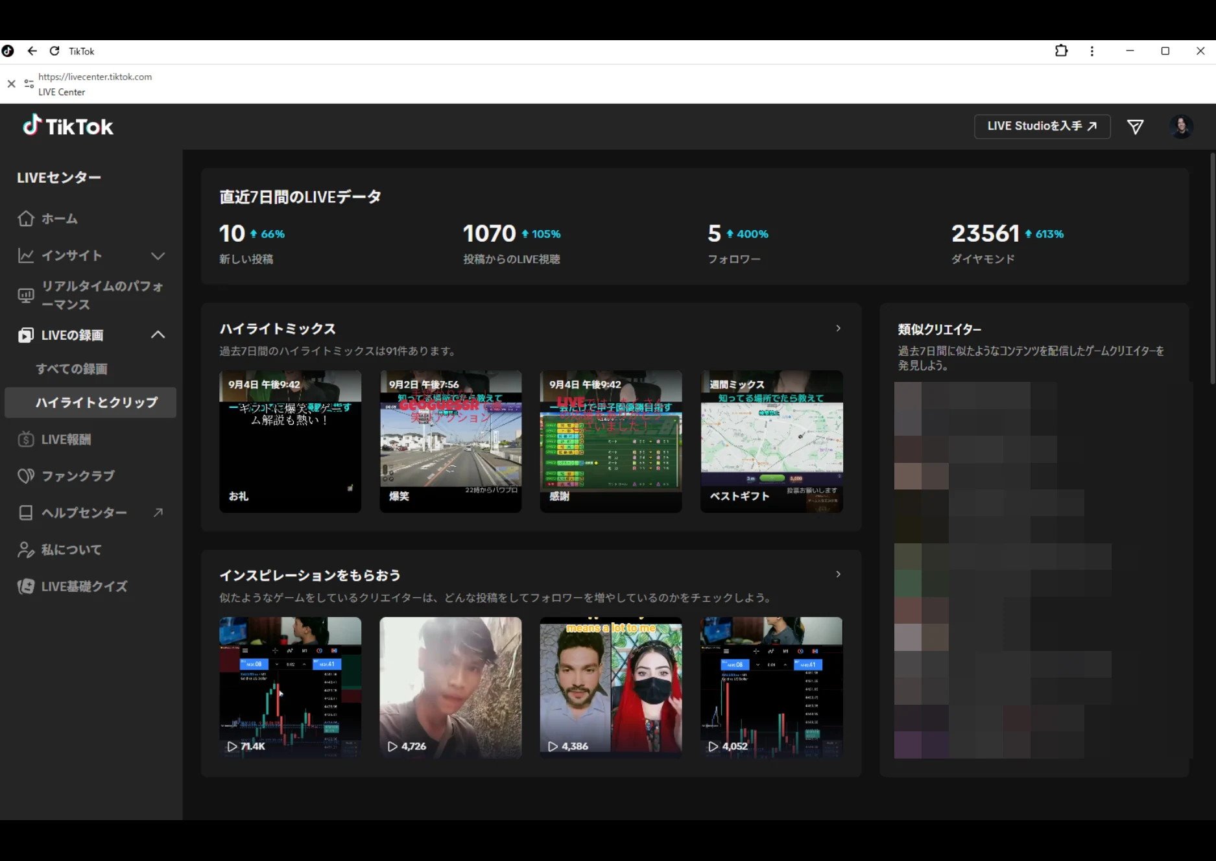Click the 1070 投稿からのLIVE視聴 stat
Screen dimensions: 1216x861
pyautogui.click(x=512, y=243)
